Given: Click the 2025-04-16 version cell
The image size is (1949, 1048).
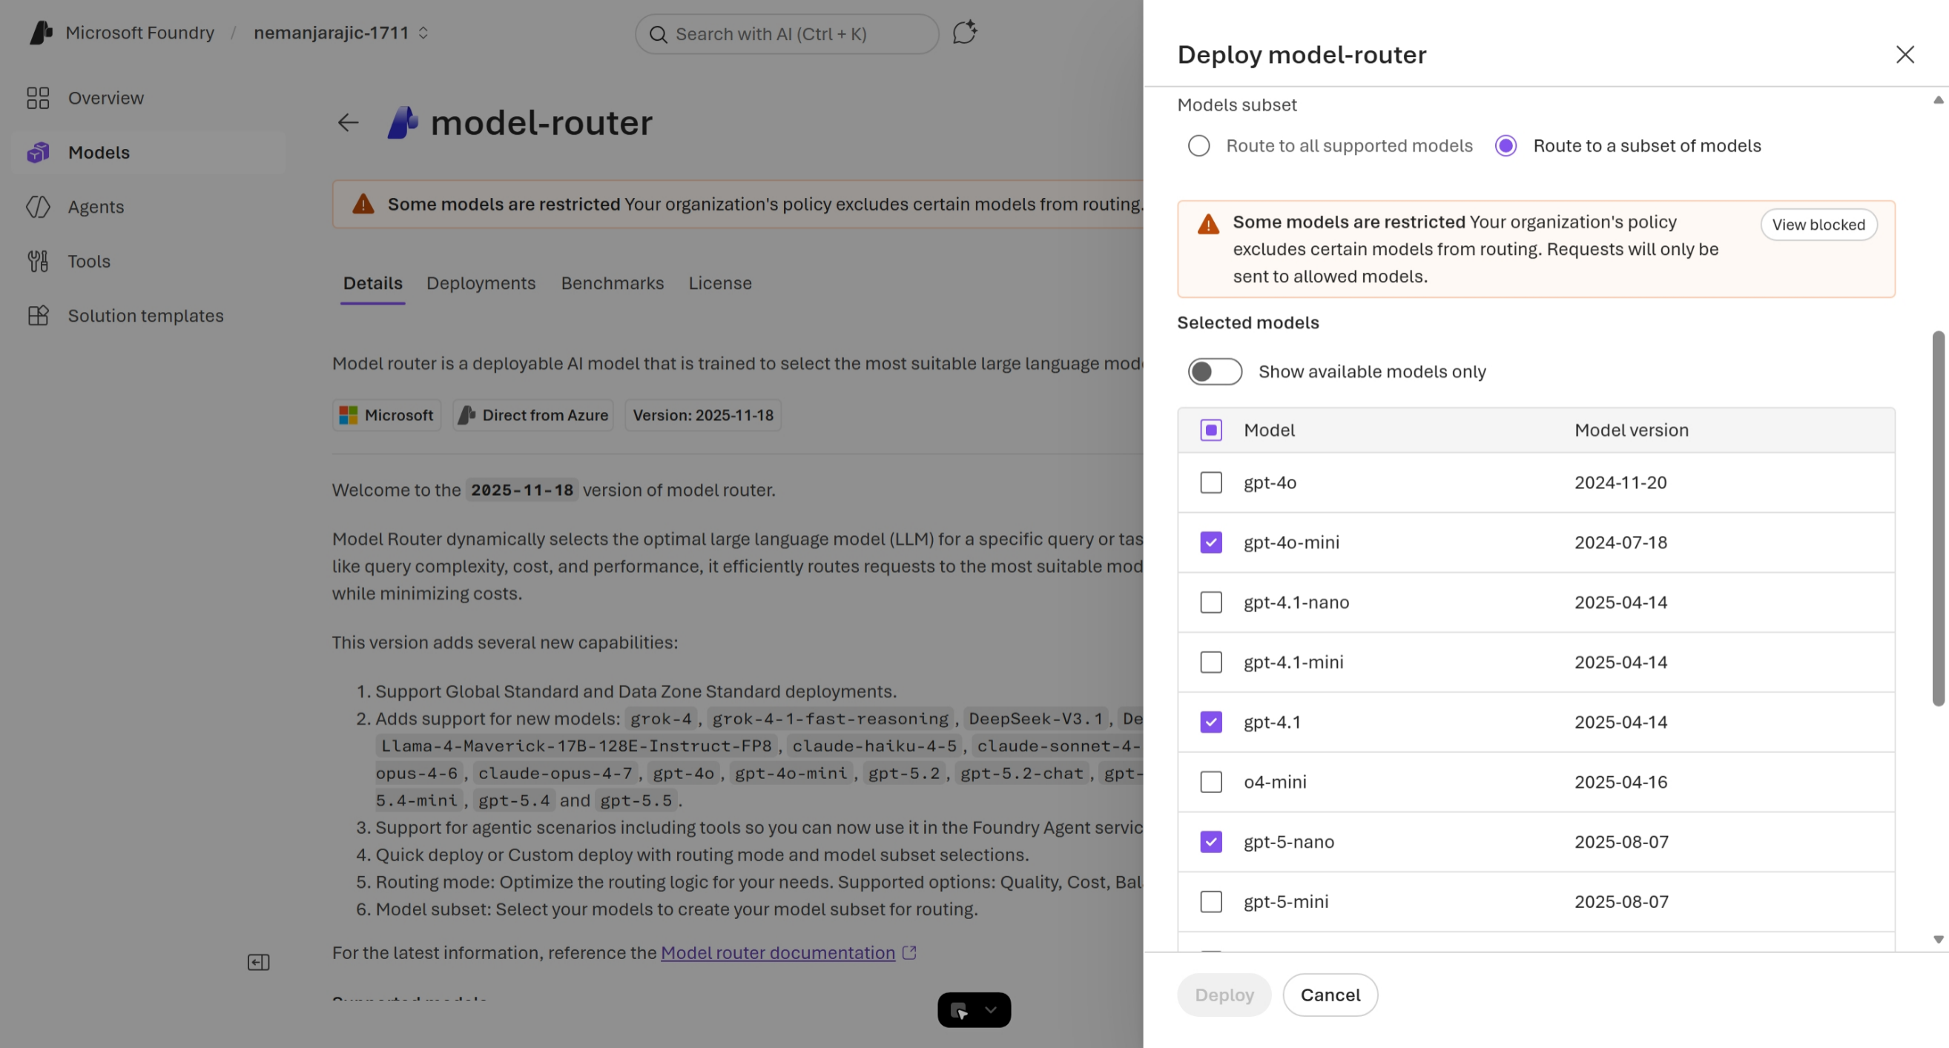Looking at the screenshot, I should 1621,782.
